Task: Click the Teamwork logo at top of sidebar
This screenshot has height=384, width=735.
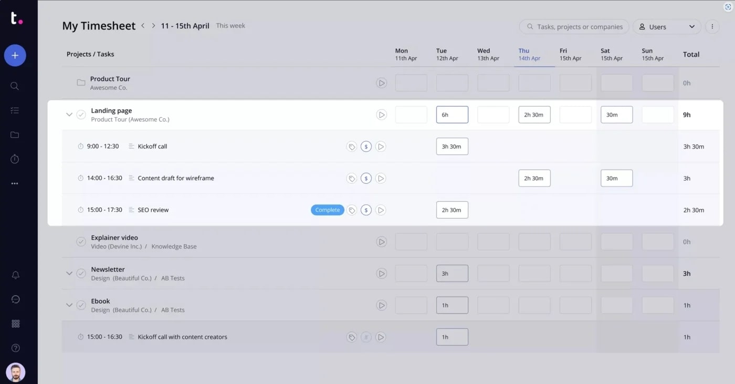Action: coord(16,18)
